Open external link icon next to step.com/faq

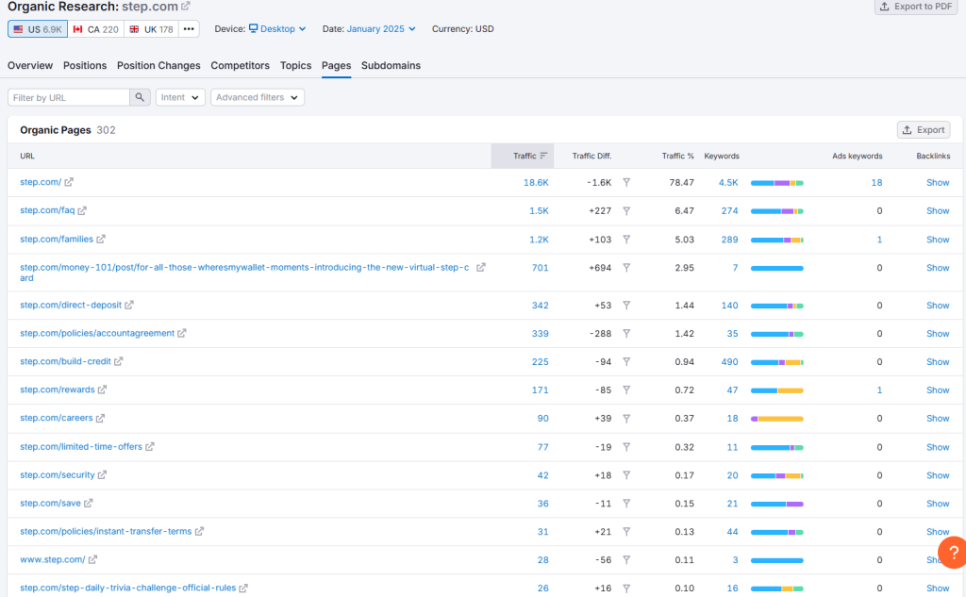click(82, 210)
